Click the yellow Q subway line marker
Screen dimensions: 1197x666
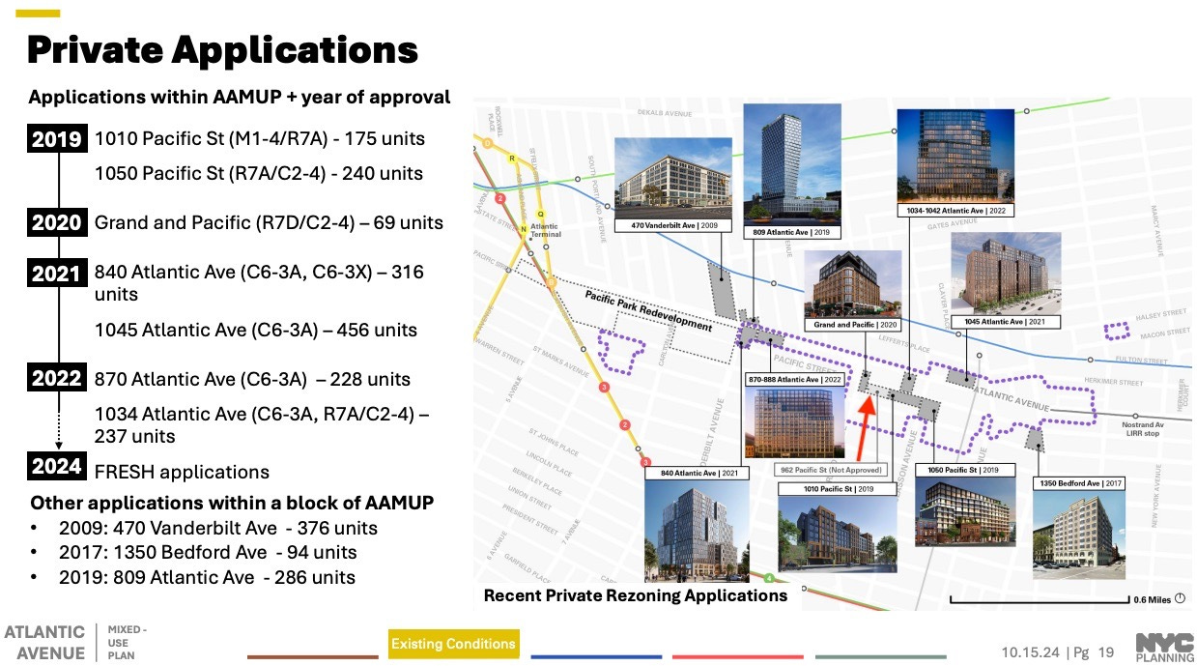coord(540,216)
